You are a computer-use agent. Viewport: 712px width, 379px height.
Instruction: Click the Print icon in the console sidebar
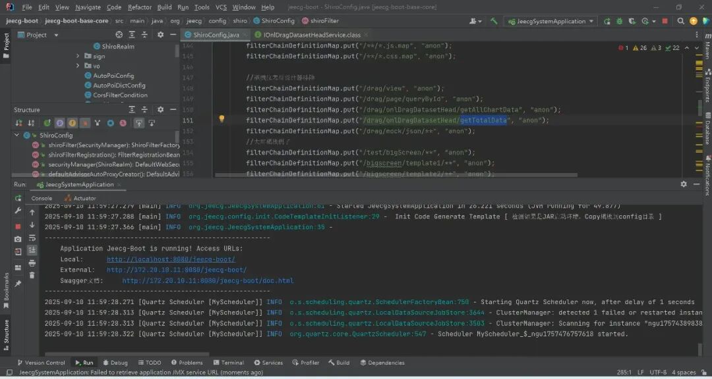point(32,263)
